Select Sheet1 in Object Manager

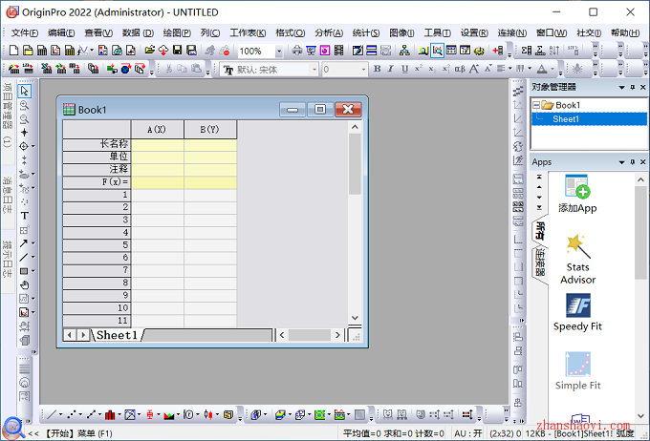(x=566, y=119)
